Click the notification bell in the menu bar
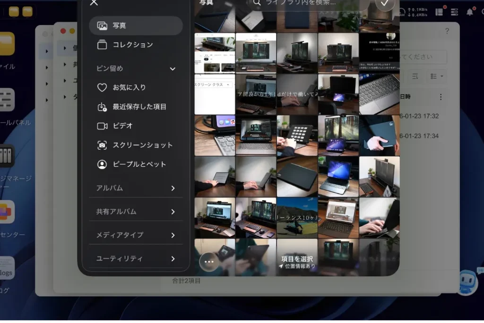Screen dimensions: 484x323 click(470, 12)
